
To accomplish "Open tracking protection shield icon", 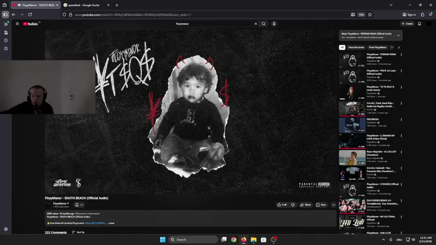I will 64,15.
